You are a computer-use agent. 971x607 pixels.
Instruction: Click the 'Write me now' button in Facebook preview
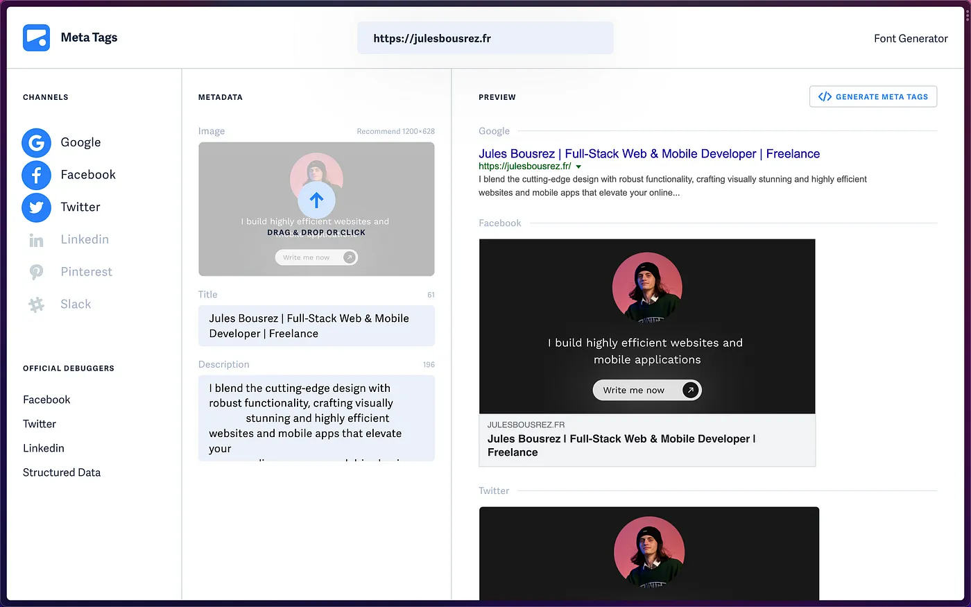[x=647, y=390]
